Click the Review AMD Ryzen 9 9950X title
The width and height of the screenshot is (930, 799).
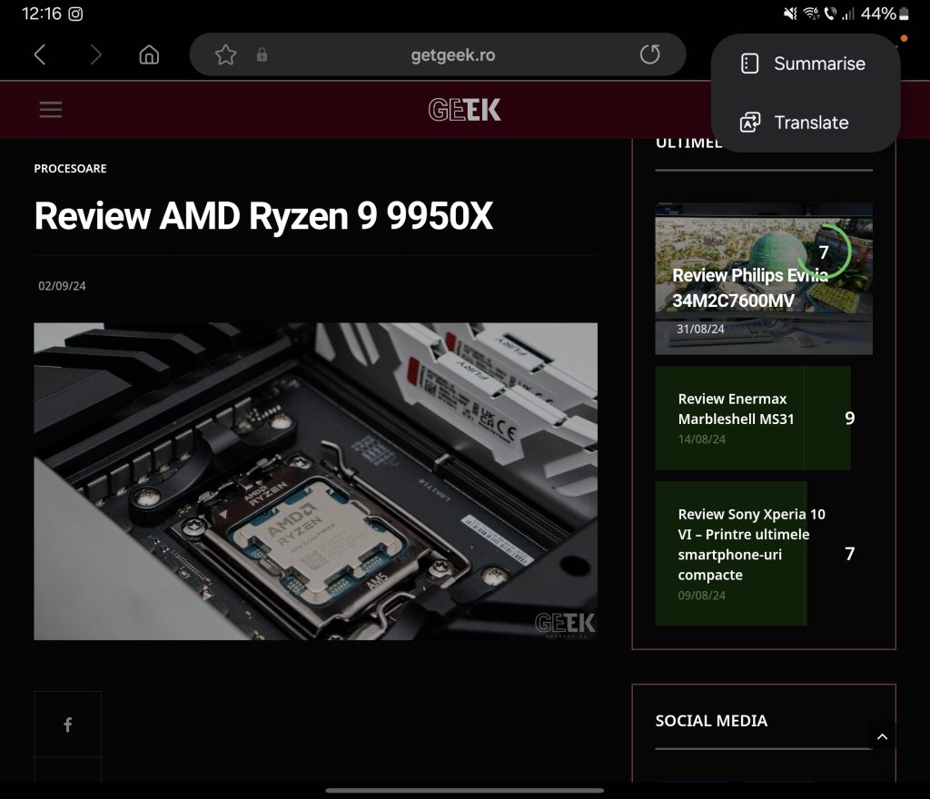(263, 215)
